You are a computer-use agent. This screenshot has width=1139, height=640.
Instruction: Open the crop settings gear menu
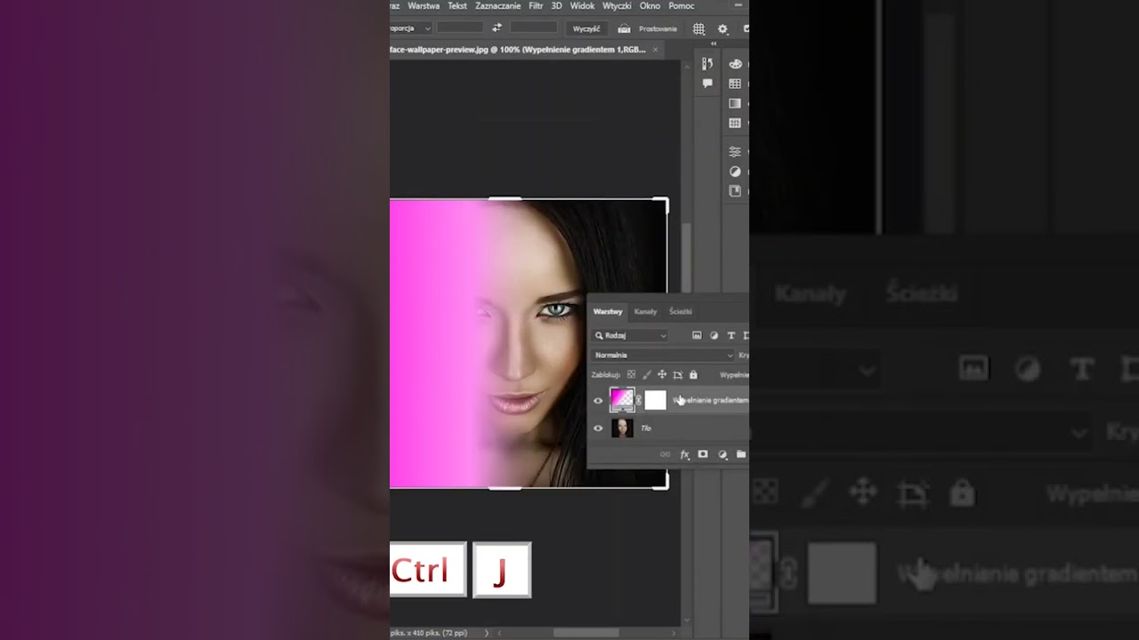[723, 28]
